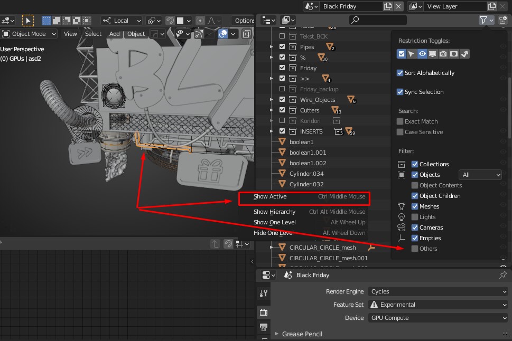
Task: Enable Sort Alphabetically checkbox
Action: (x=400, y=73)
